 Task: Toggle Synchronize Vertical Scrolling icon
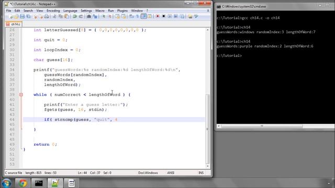click(117, 16)
